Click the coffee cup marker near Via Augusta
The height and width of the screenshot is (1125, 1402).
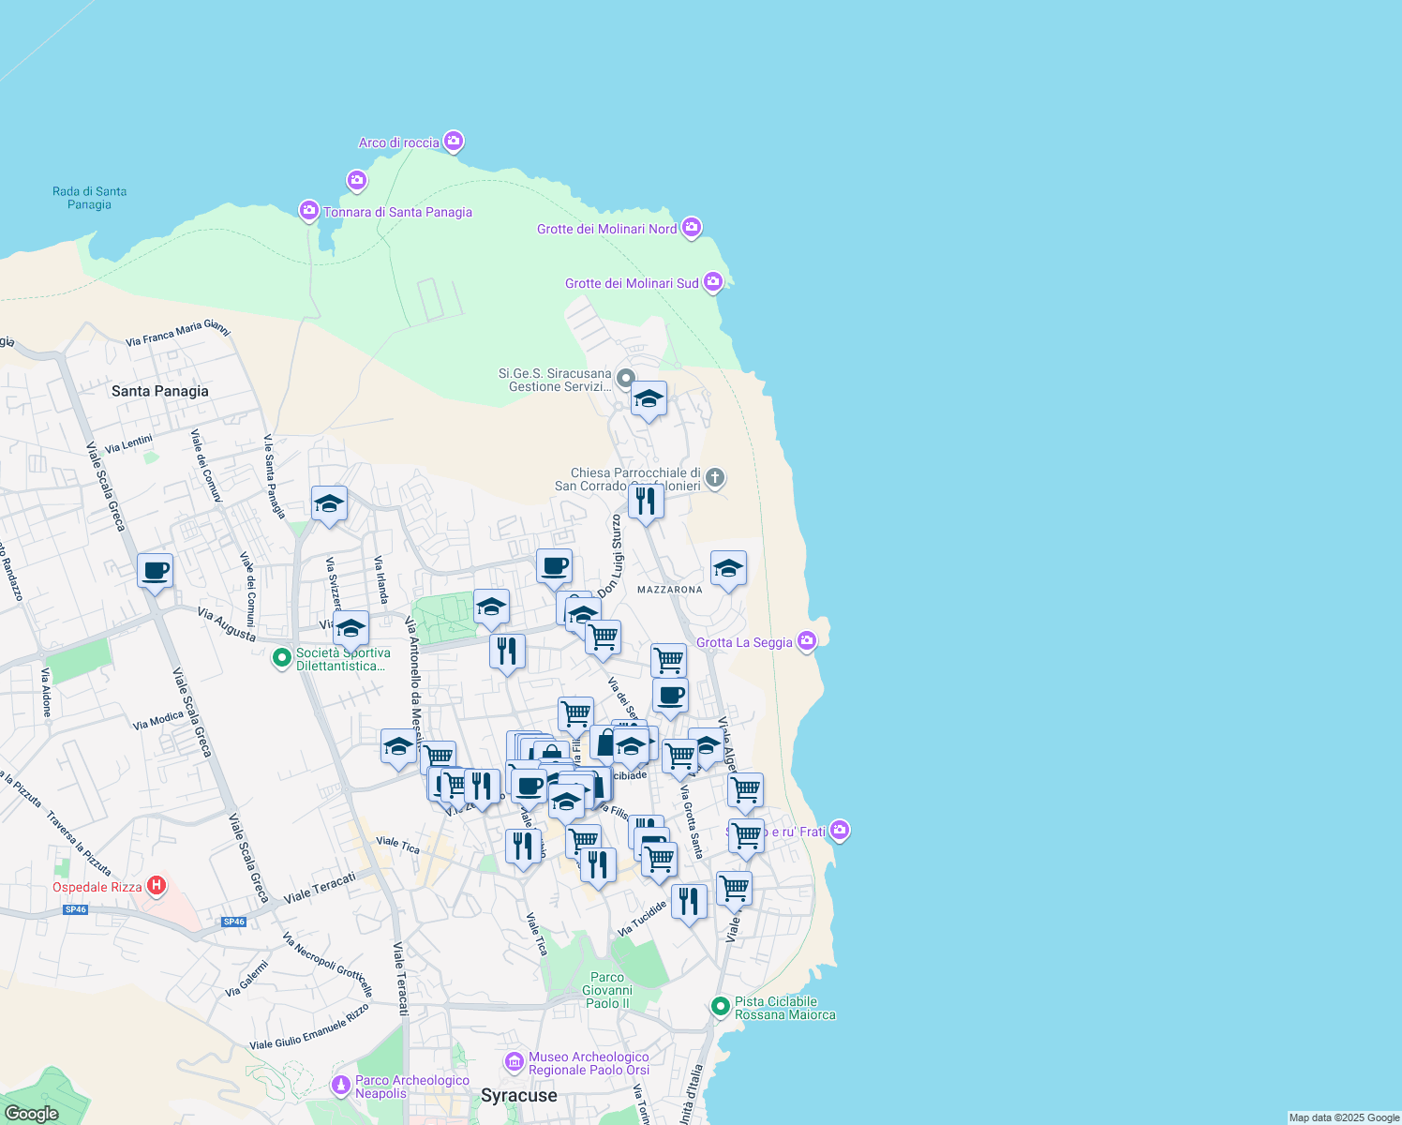(154, 571)
